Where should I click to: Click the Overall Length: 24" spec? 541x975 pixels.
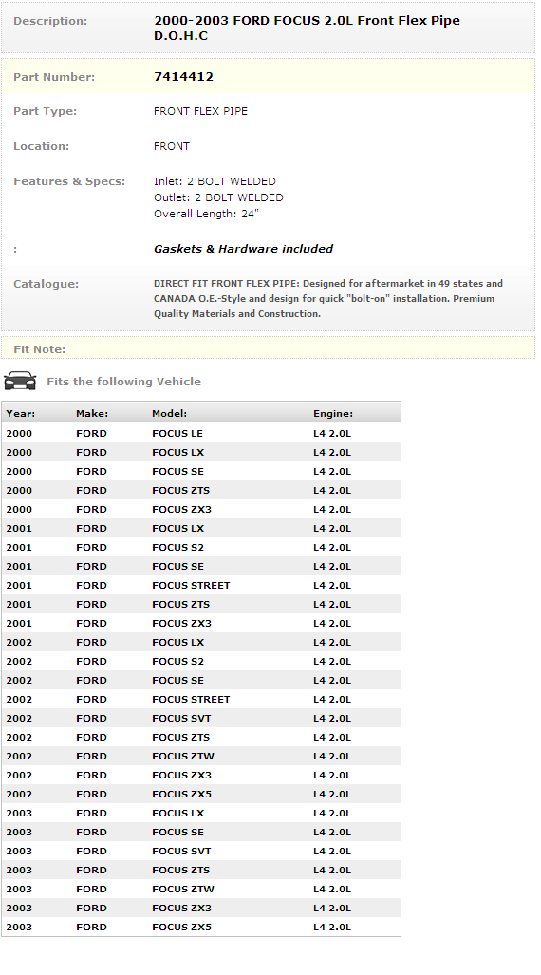pos(206,214)
